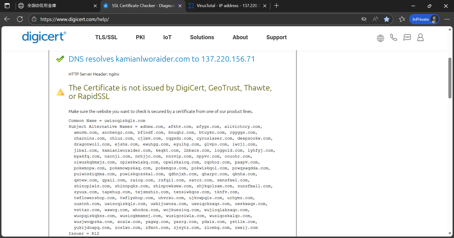Viewport: 454px width, 238px height.
Task: Click the site security lock icon
Action: point(34,19)
